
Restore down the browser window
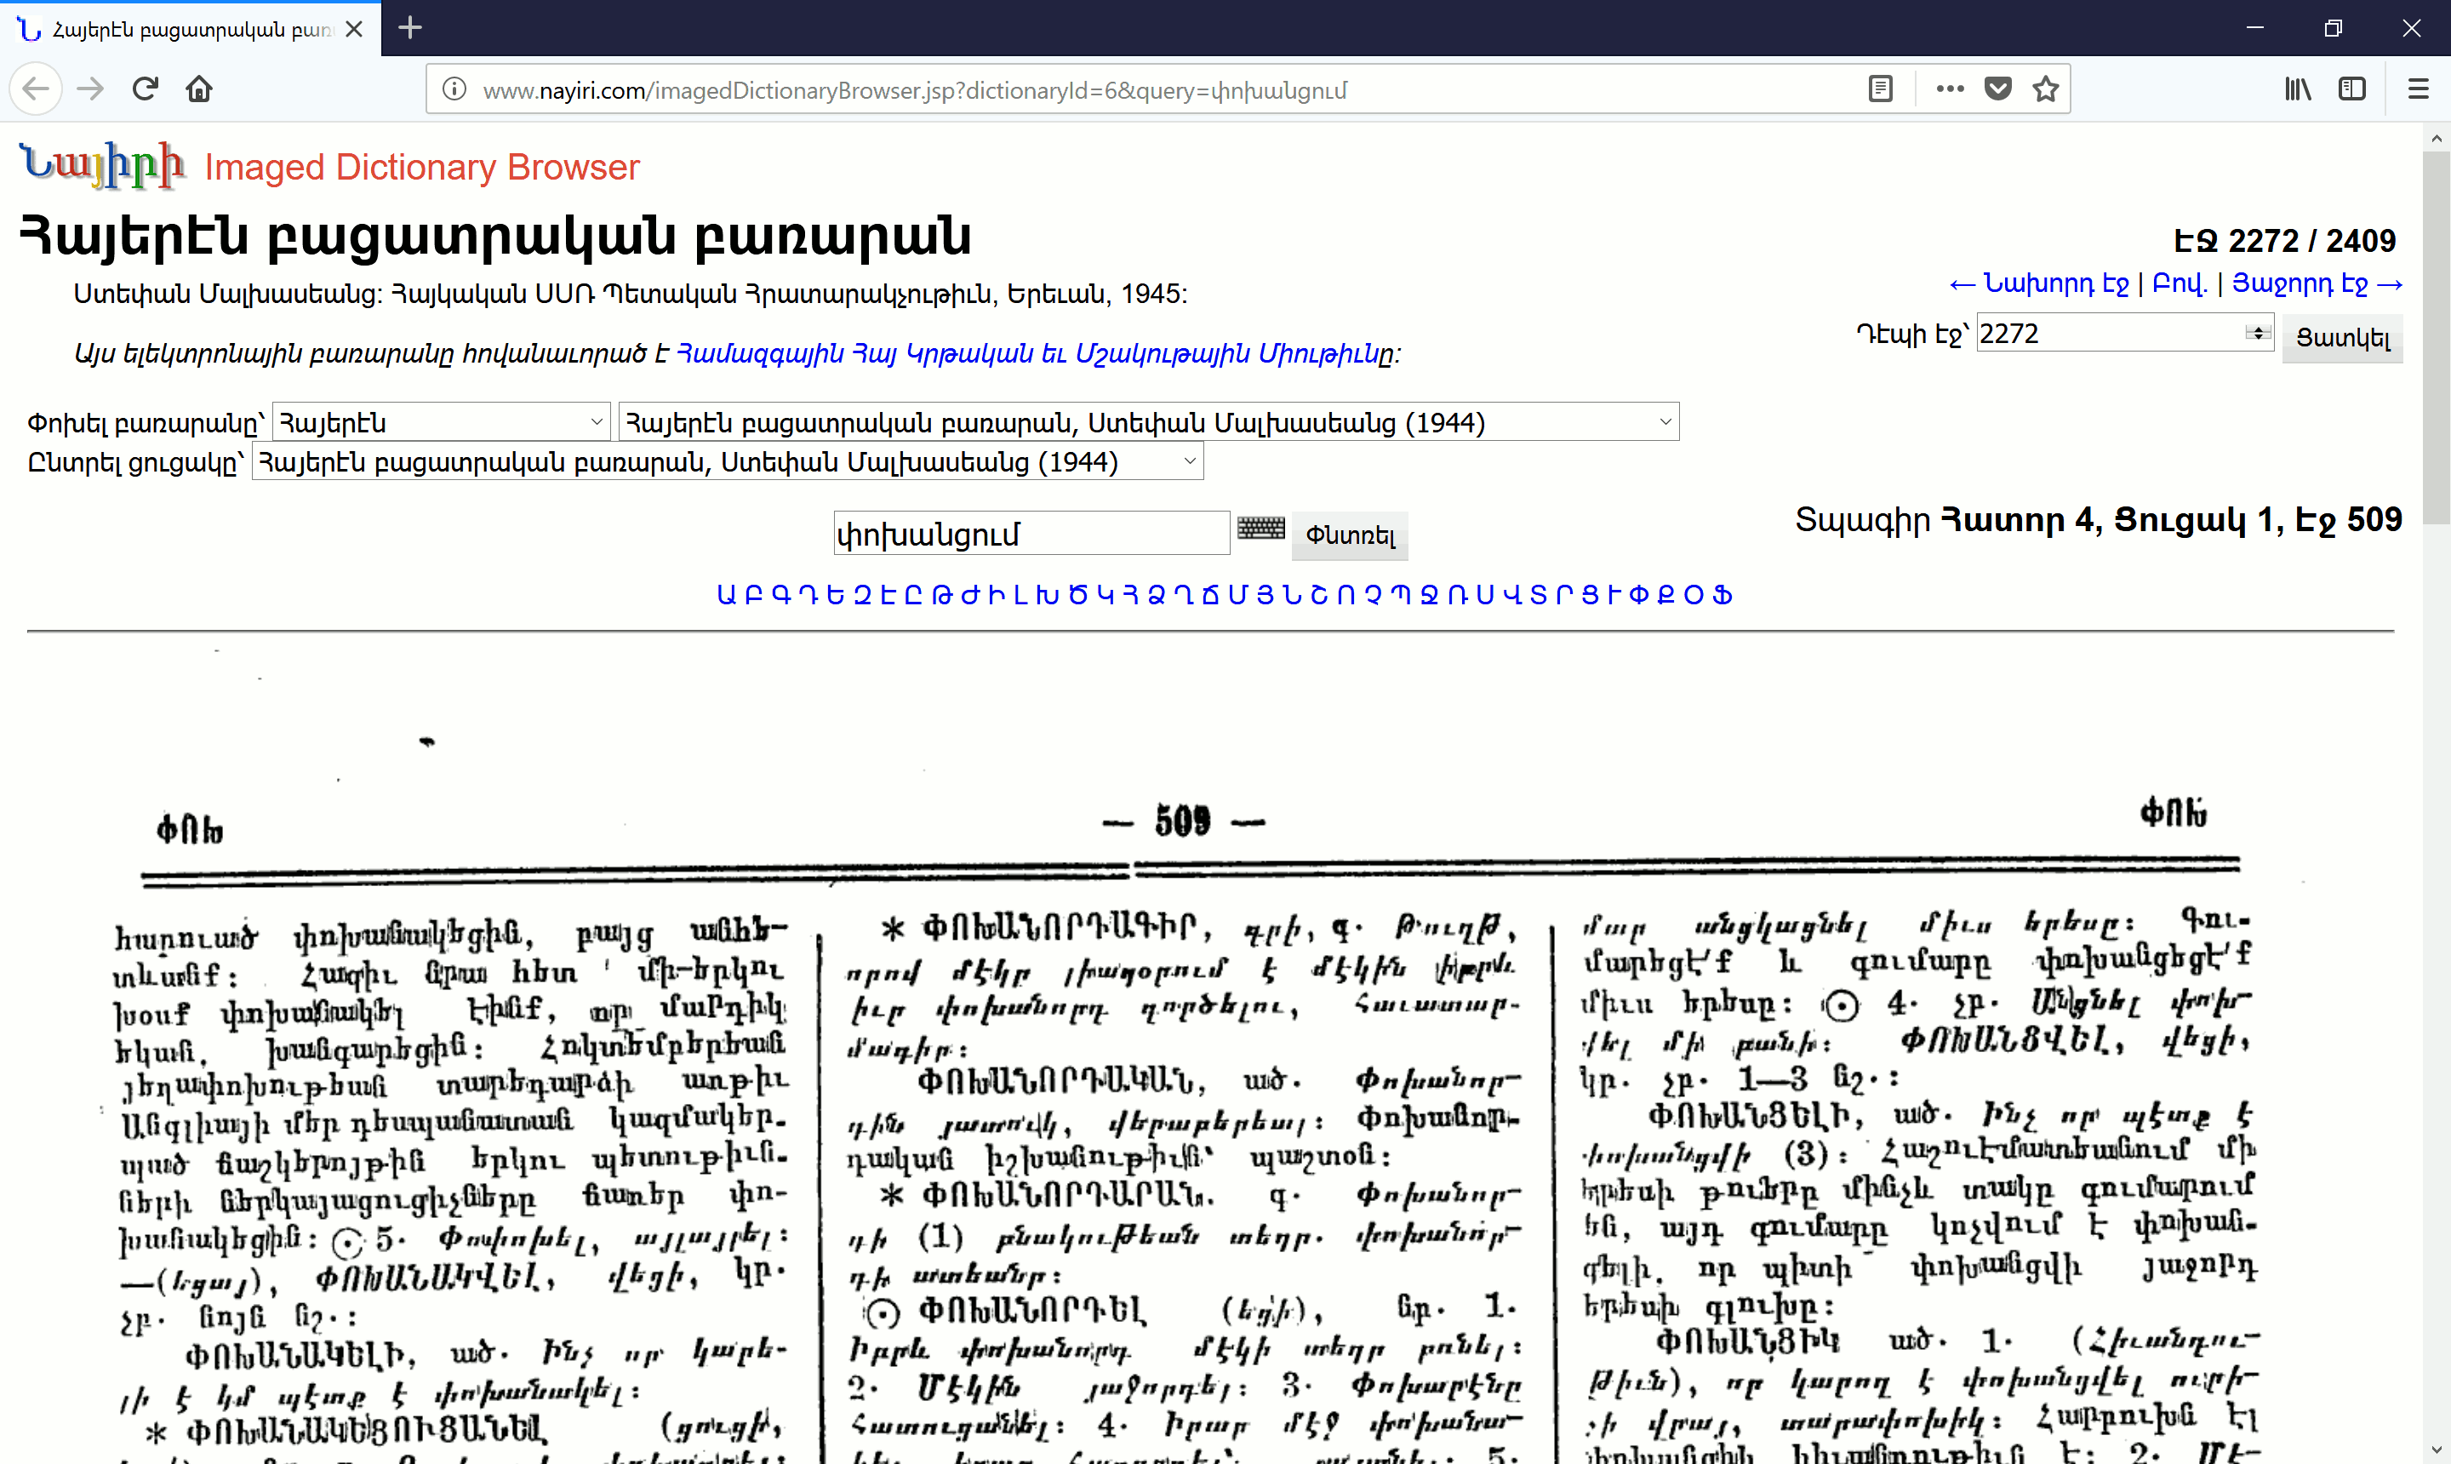(2333, 27)
